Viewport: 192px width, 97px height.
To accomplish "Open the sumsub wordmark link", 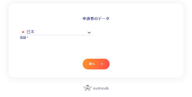I will [x=101, y=88].
